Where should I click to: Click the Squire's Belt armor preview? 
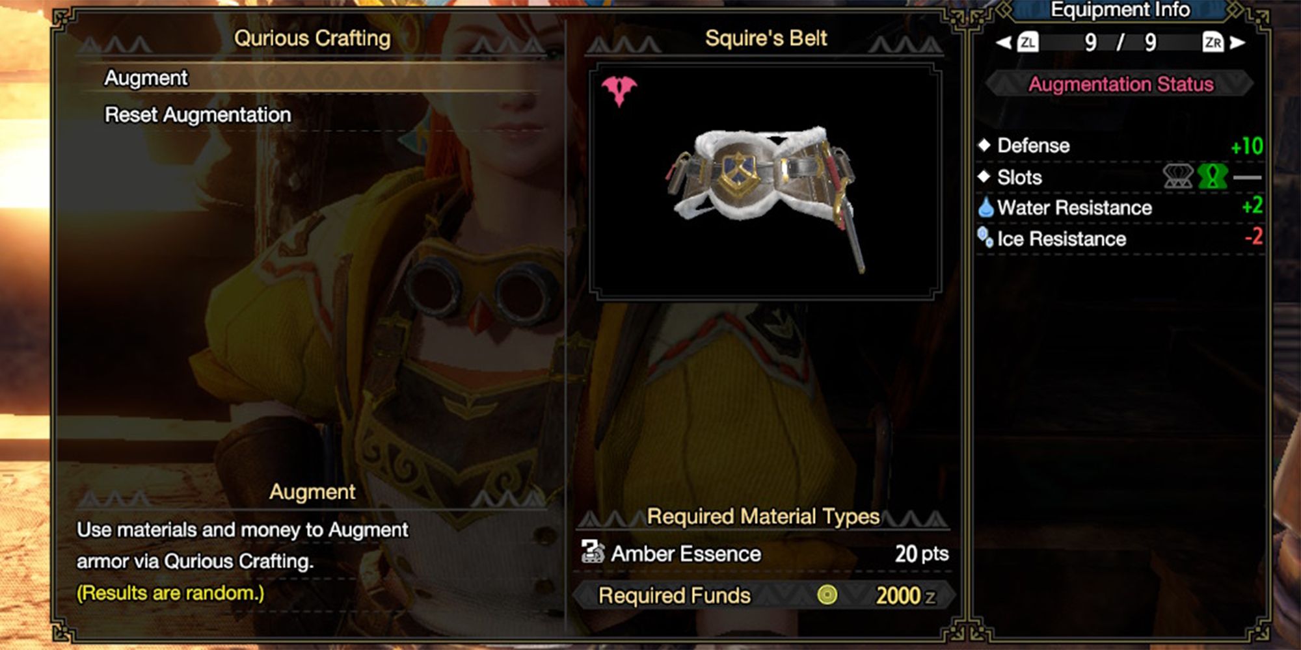tap(766, 182)
